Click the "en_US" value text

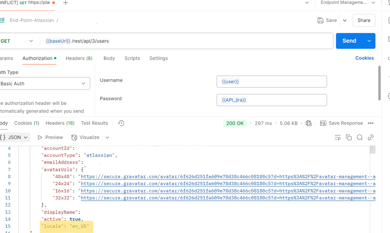[x=79, y=226]
